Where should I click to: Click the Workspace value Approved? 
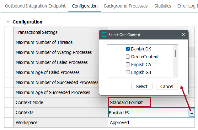click(120, 122)
